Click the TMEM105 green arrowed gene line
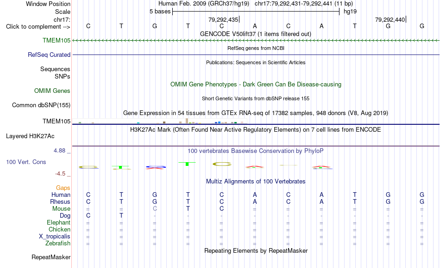440x268 pixels. tap(256, 41)
